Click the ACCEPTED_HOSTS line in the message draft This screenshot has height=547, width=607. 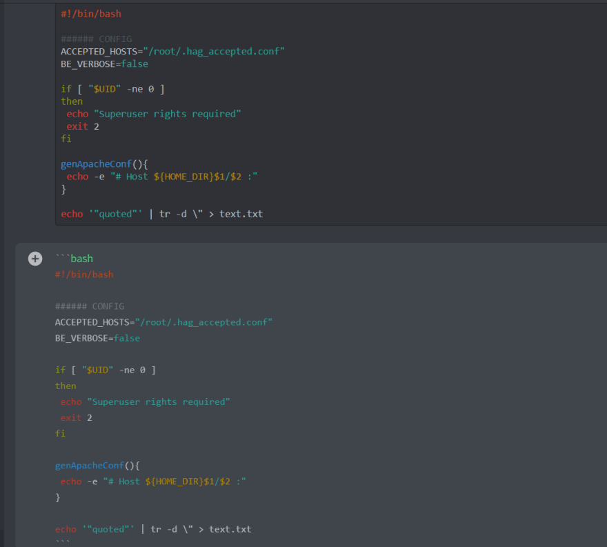click(163, 322)
